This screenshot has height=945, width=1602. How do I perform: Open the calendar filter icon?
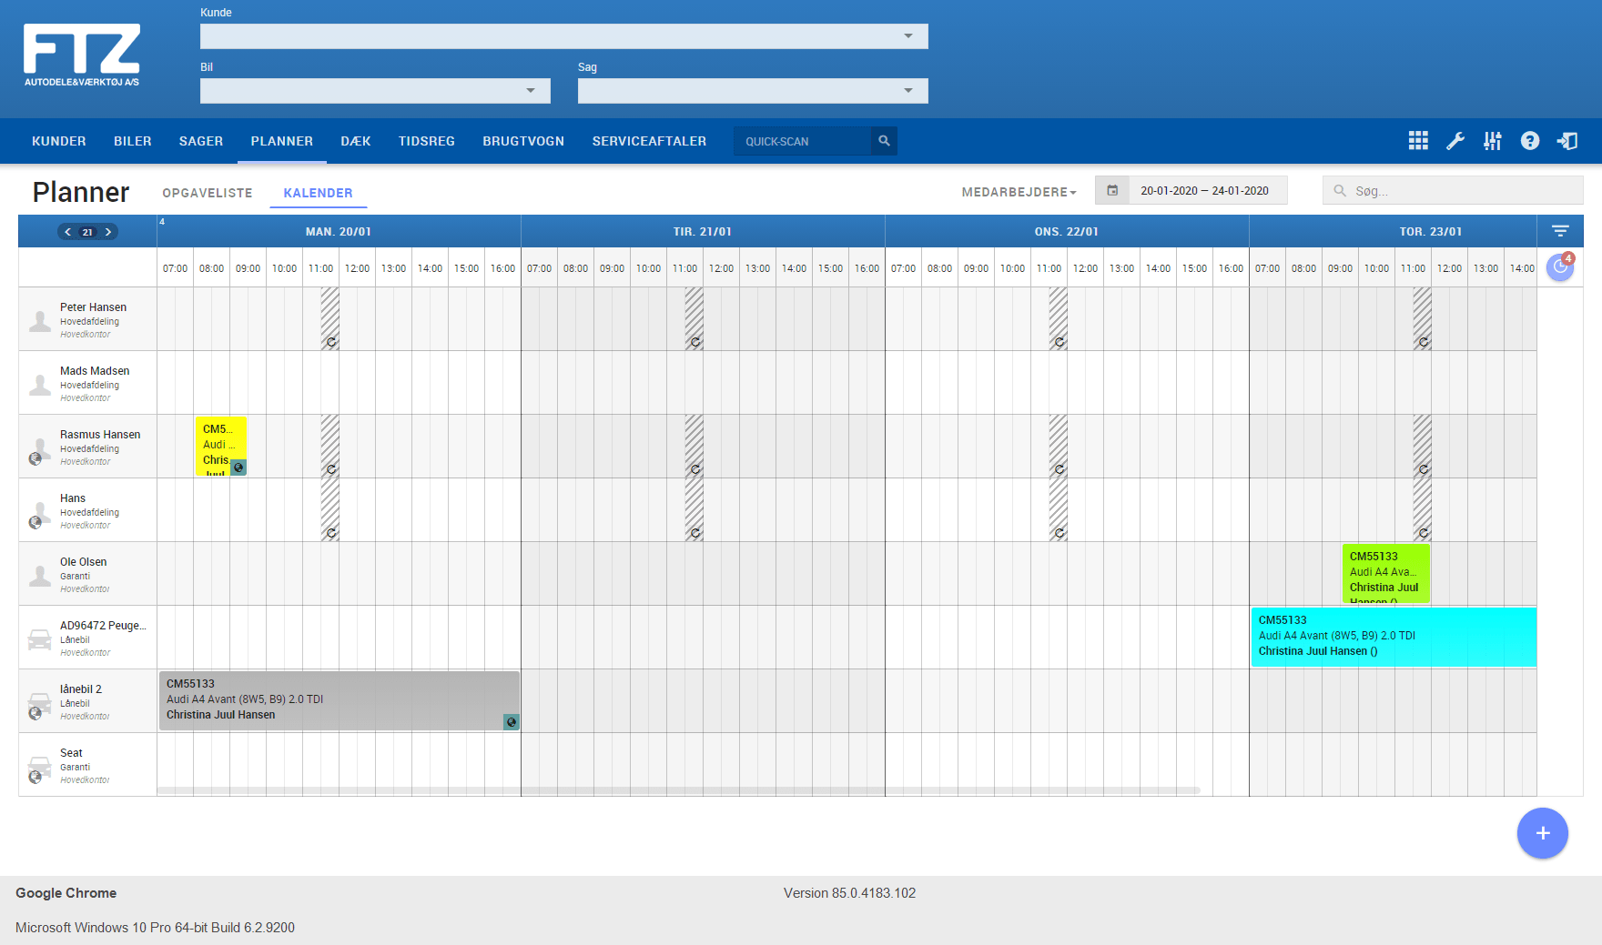(x=1560, y=231)
